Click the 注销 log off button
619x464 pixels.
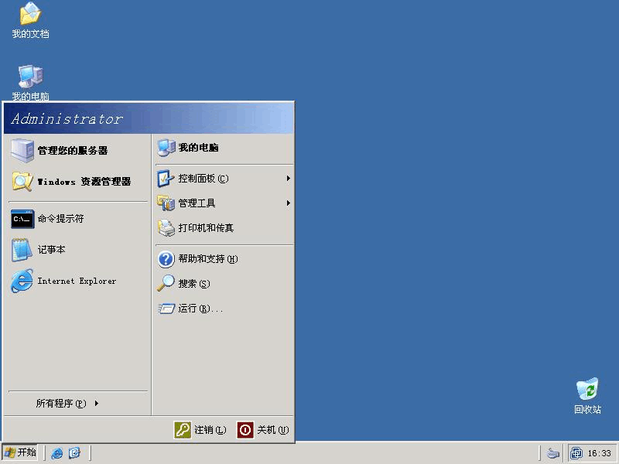[x=201, y=430]
